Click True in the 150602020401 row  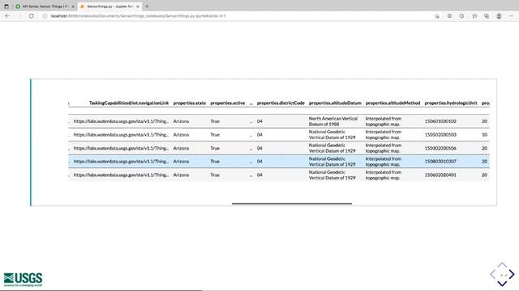tap(215, 175)
